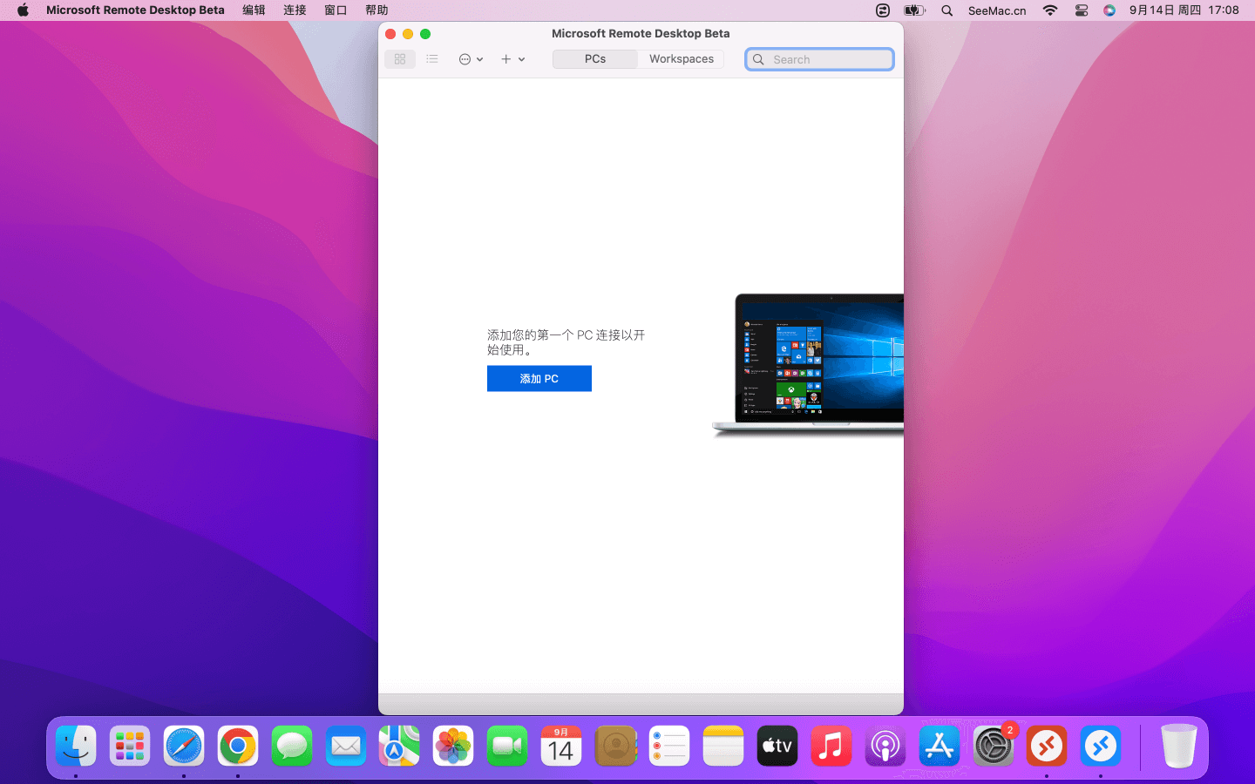The width and height of the screenshot is (1255, 784).
Task: Open Wi-Fi status menu
Action: pyautogui.click(x=1050, y=10)
